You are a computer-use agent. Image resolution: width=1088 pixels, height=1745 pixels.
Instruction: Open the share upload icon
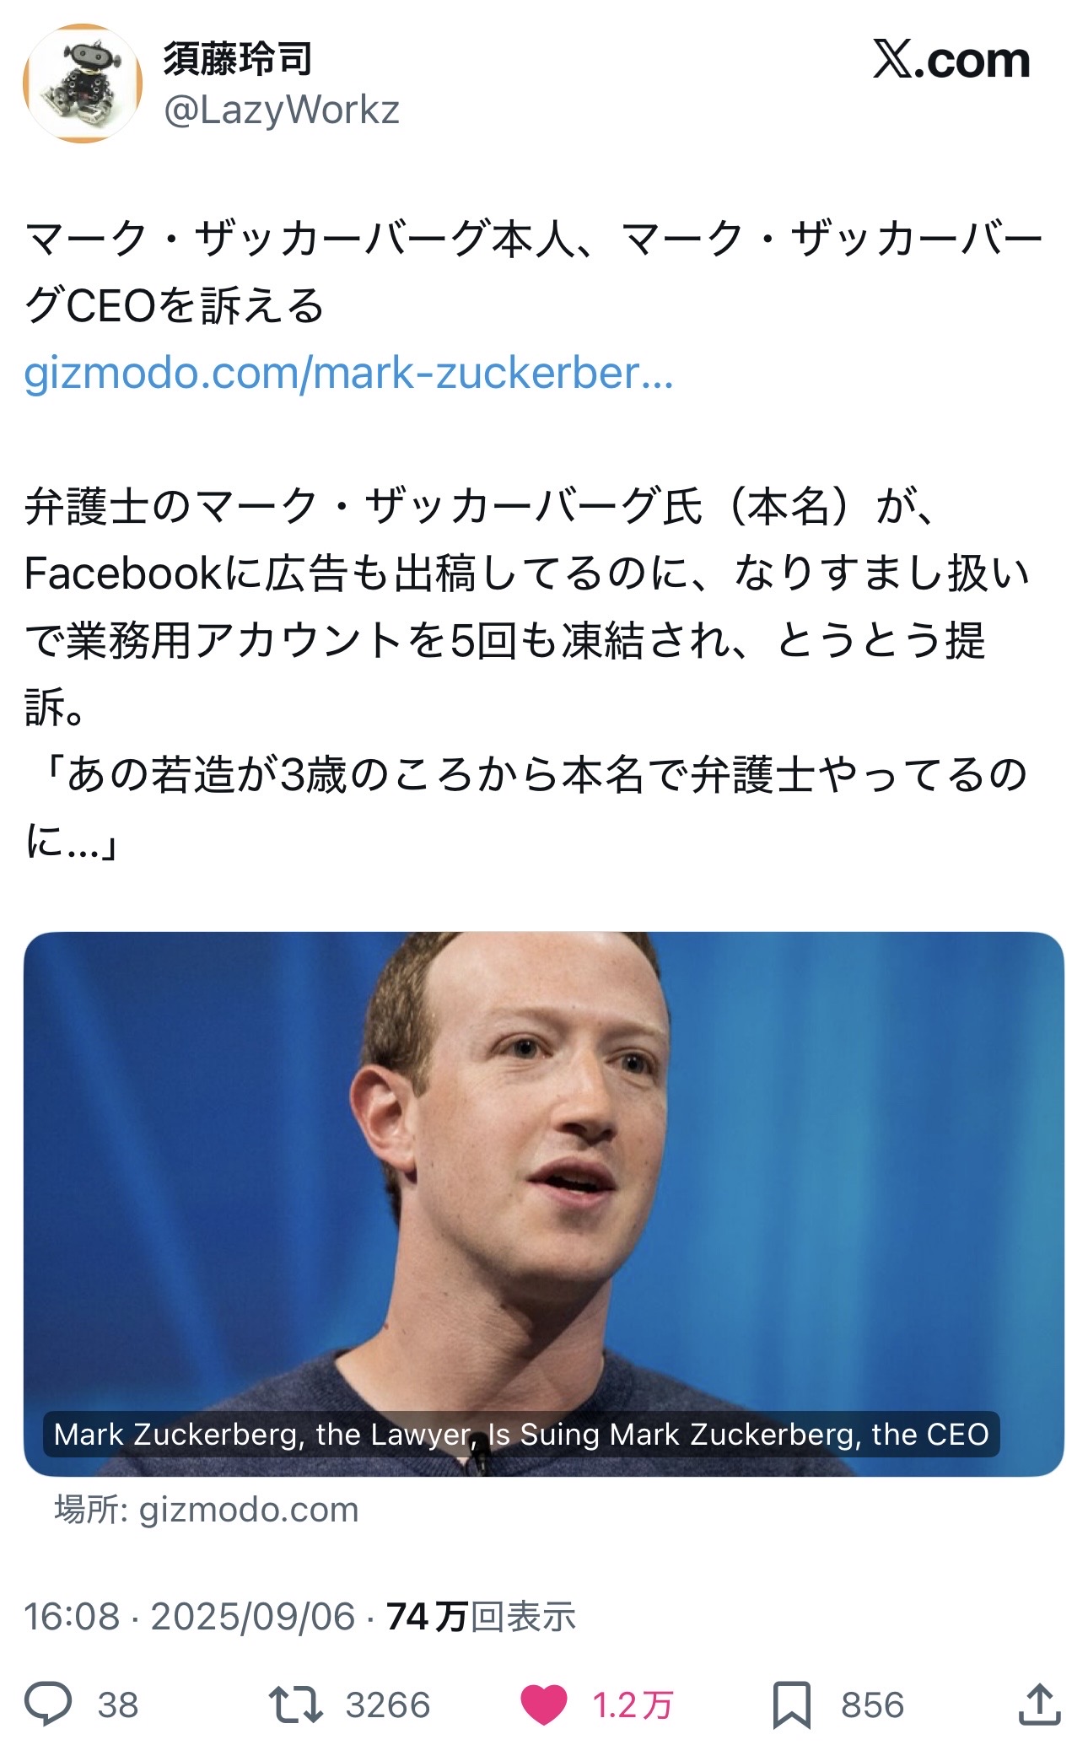tap(1039, 1704)
